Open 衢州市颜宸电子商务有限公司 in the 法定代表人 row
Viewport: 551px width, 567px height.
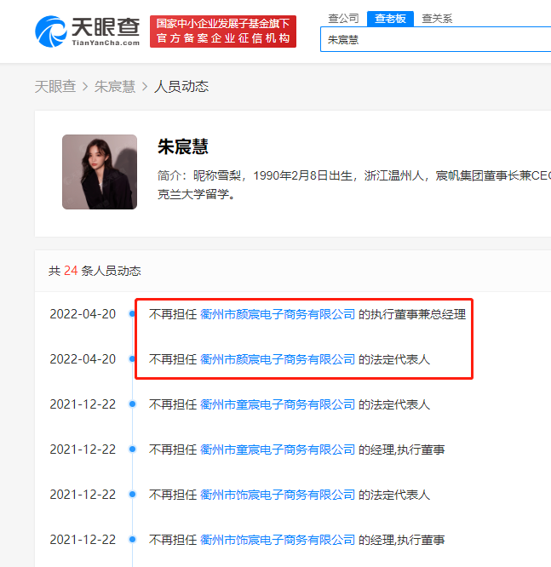point(278,359)
